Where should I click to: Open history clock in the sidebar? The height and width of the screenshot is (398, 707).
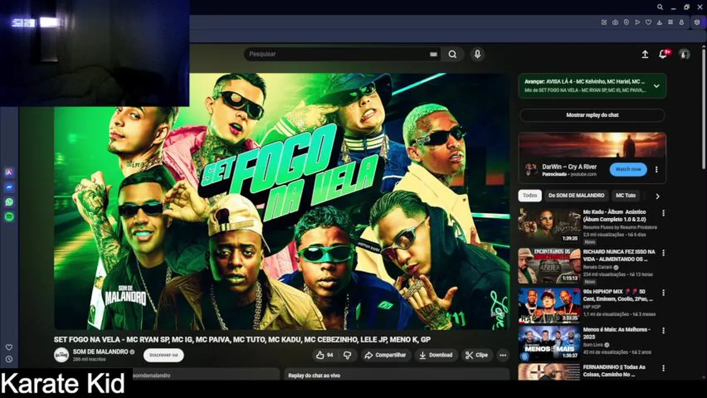(9, 359)
